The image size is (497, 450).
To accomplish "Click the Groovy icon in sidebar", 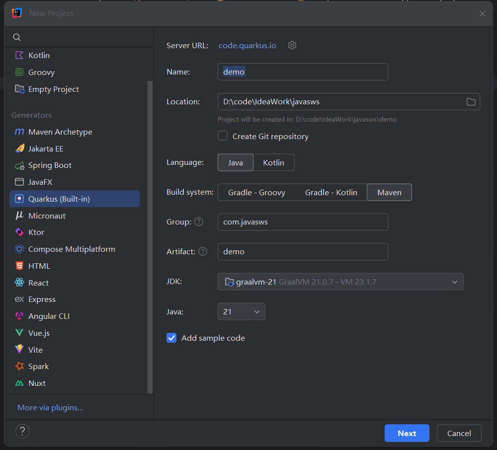I will point(19,72).
